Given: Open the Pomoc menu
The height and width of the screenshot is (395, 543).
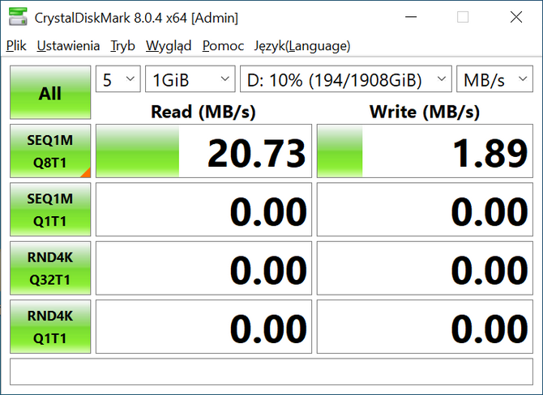Looking at the screenshot, I should point(223,45).
